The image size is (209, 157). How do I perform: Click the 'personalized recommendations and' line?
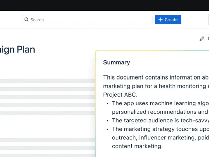point(160,112)
